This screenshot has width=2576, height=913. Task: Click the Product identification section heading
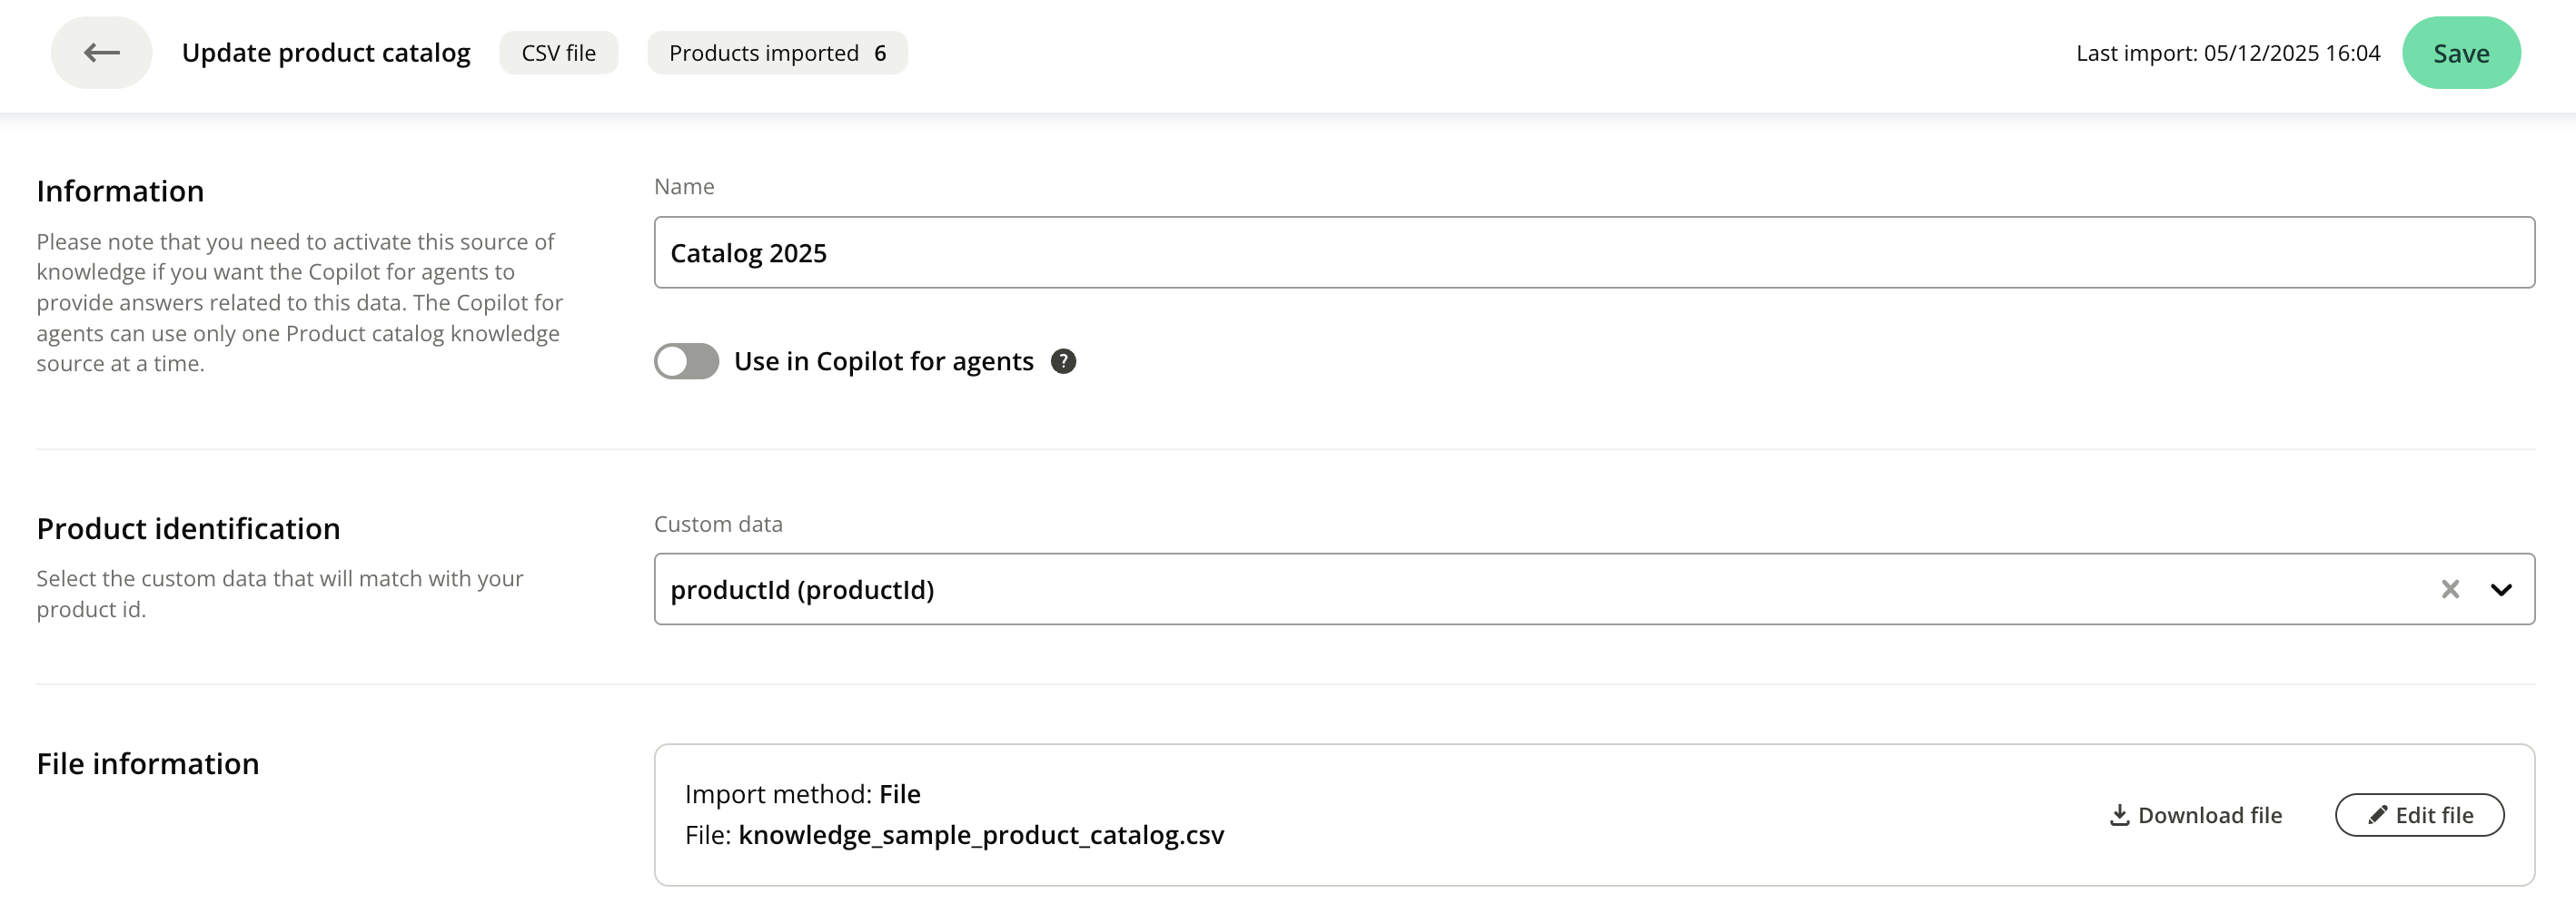[188, 528]
